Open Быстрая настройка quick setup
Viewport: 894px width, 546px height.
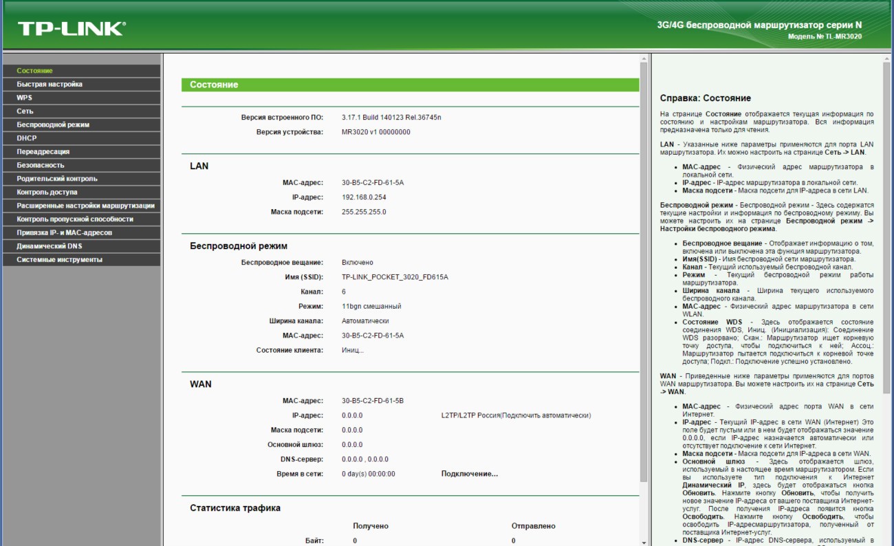[x=50, y=84]
